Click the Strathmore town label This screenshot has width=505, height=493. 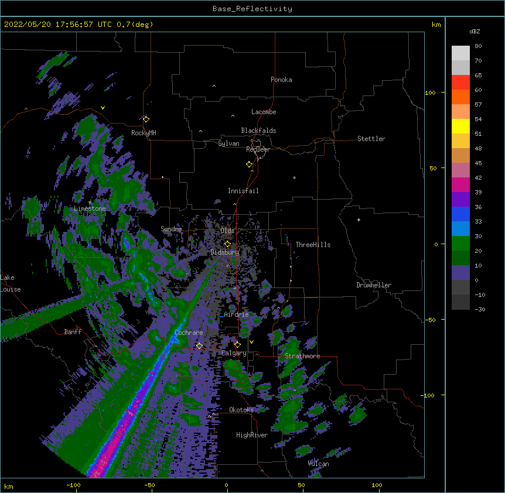[x=302, y=356]
